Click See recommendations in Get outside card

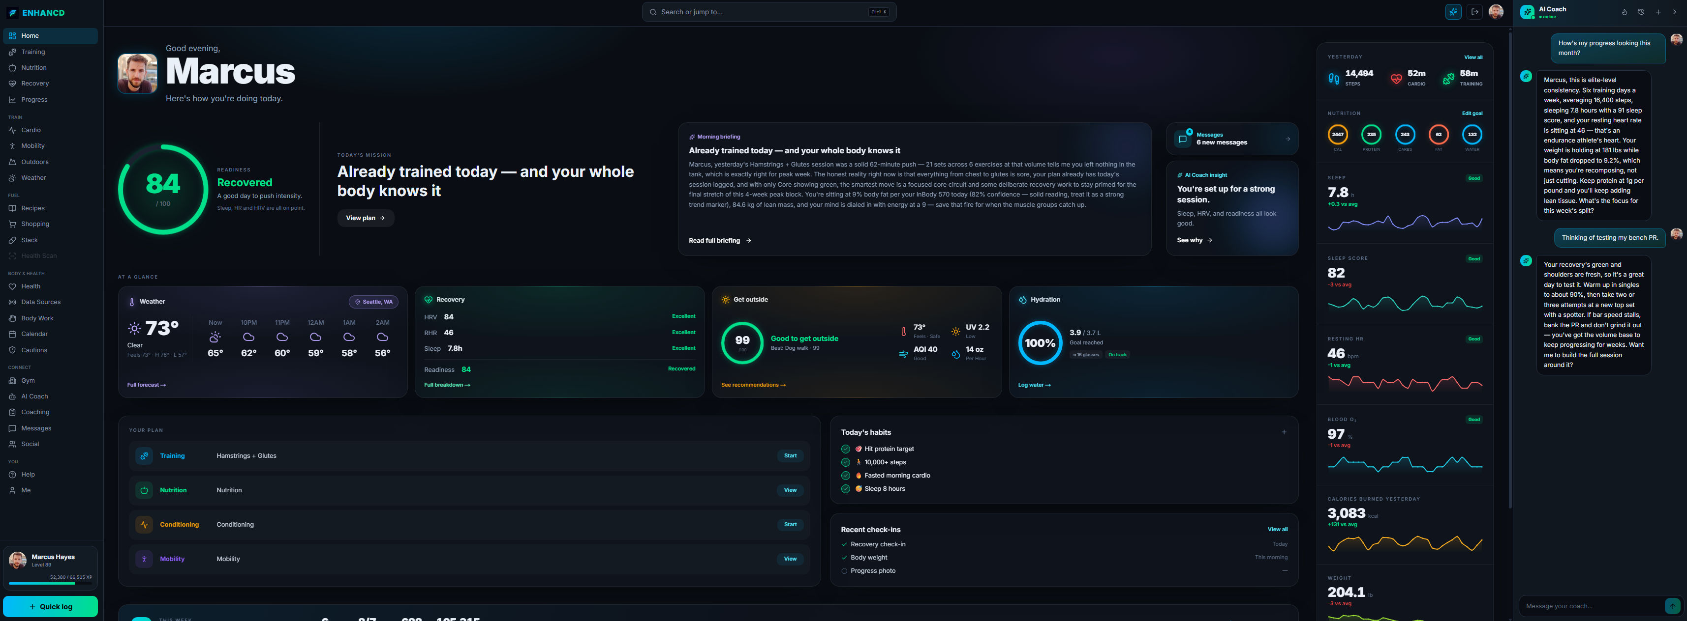pos(753,385)
